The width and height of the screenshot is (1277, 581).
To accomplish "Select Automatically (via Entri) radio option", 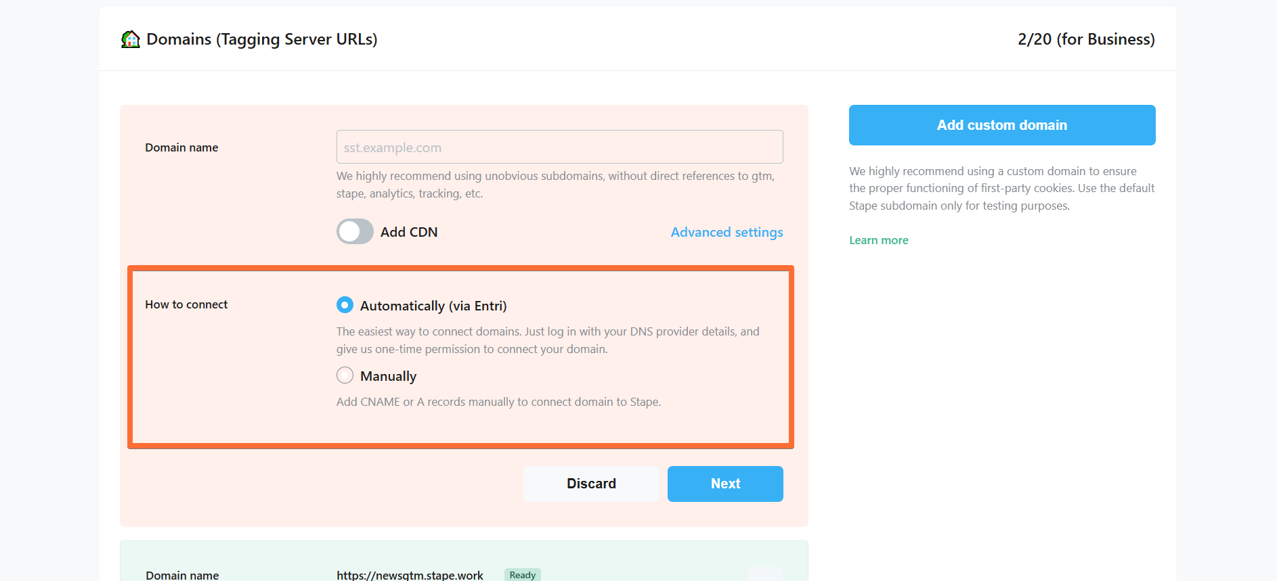I will [x=345, y=305].
